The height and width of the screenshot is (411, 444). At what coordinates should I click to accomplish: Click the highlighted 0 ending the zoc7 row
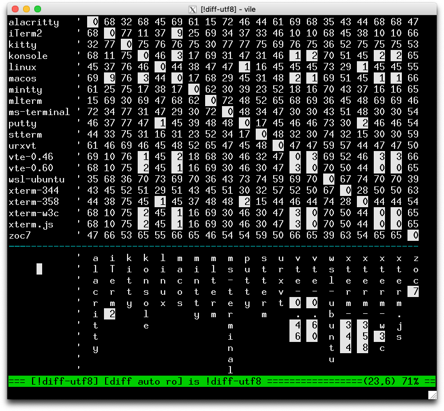[414, 236]
